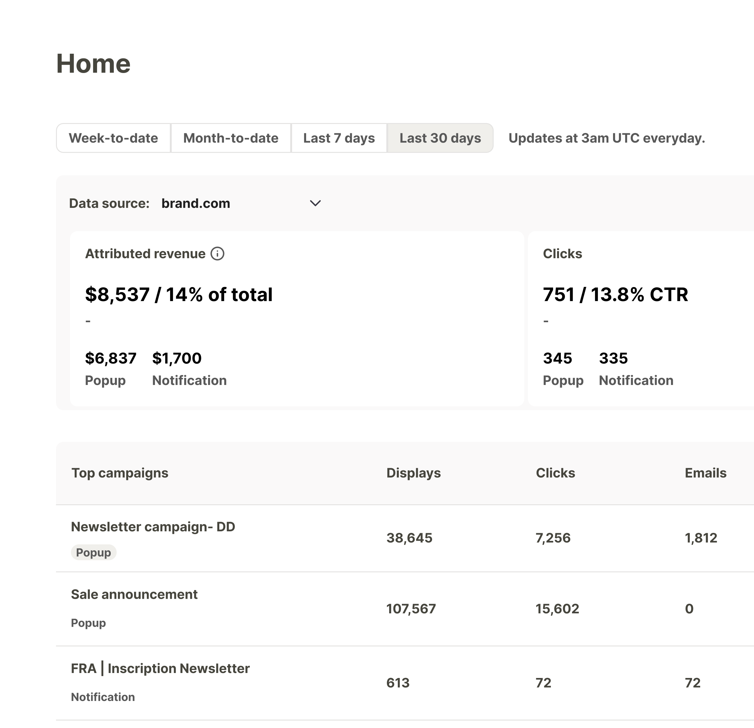Viewport: 754px width, 728px height.
Task: Open the brand.com data source selector
Action: tap(195, 203)
